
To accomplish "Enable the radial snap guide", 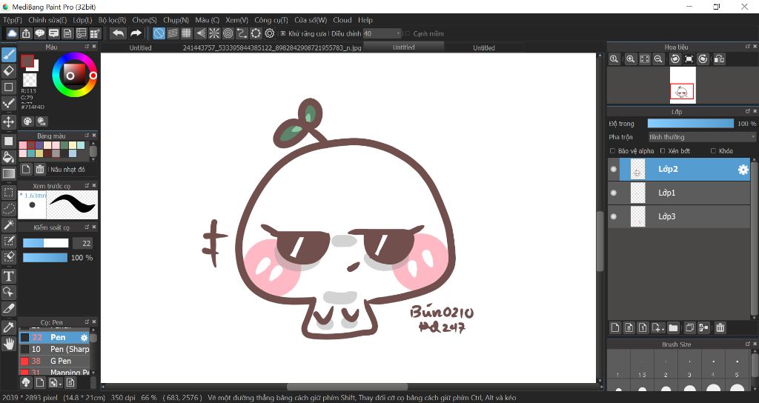I will tap(214, 33).
